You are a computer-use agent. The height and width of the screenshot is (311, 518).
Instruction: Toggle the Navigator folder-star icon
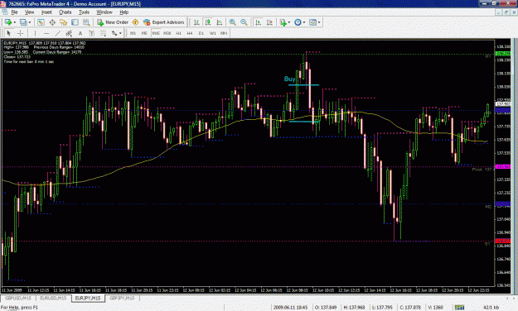tap(63, 22)
